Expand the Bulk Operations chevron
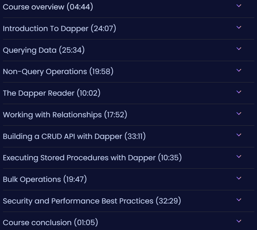The height and width of the screenshot is (230, 257). click(x=239, y=178)
